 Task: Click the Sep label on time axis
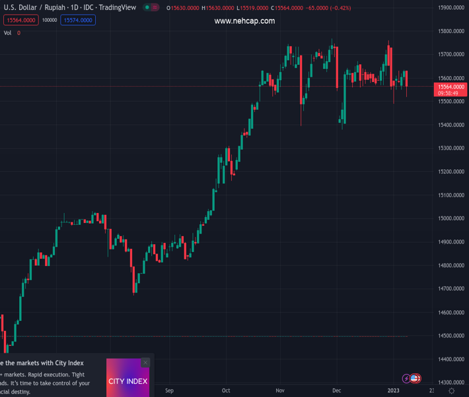[x=169, y=390]
